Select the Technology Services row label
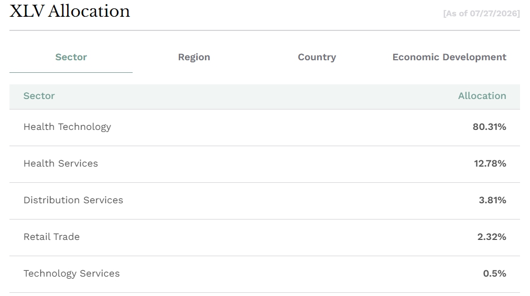Screen dimensions: 530x296 point(71,273)
